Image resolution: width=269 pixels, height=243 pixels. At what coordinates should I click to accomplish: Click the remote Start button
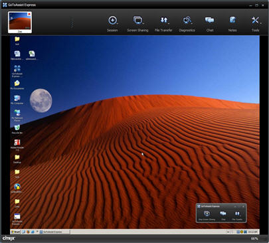tap(15, 232)
